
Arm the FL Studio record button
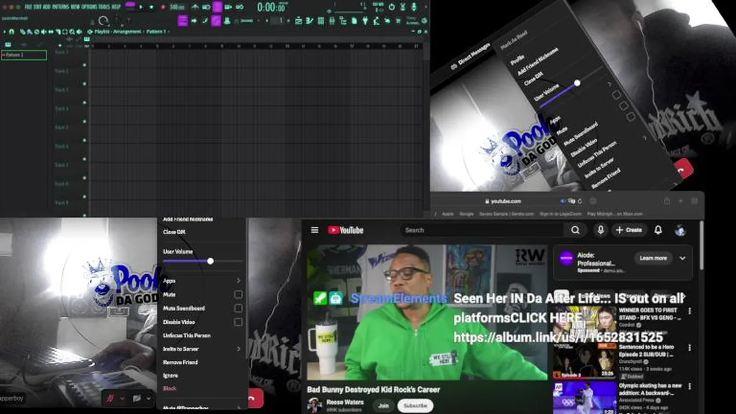pos(163,7)
